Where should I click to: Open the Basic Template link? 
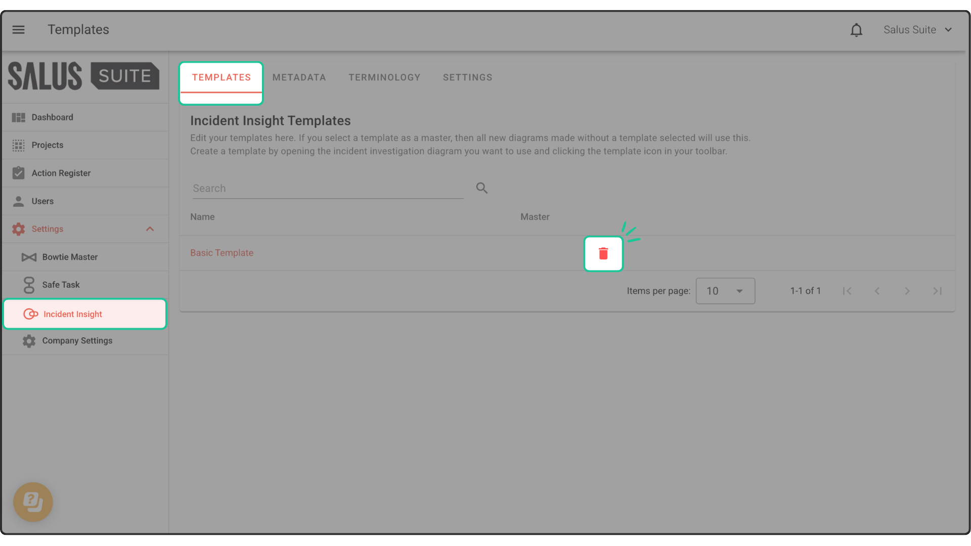pyautogui.click(x=222, y=253)
